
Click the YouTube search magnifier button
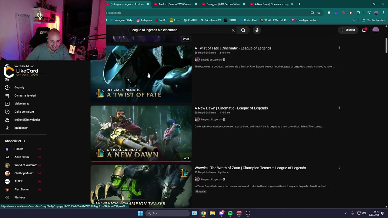[243, 30]
